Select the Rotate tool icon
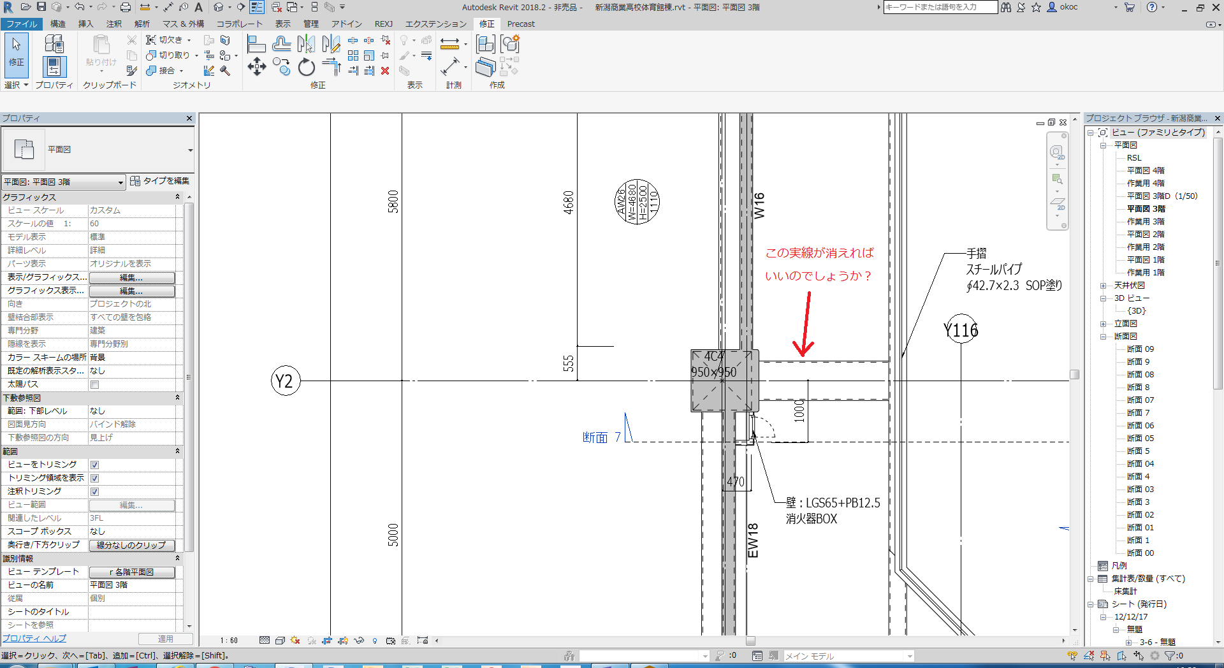Viewport: 1224px width, 668px height. (307, 67)
